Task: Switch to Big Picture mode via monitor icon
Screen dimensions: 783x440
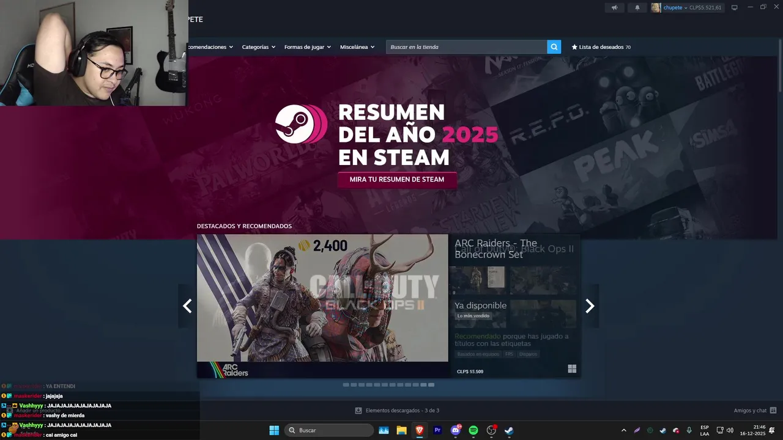Action: (735, 7)
